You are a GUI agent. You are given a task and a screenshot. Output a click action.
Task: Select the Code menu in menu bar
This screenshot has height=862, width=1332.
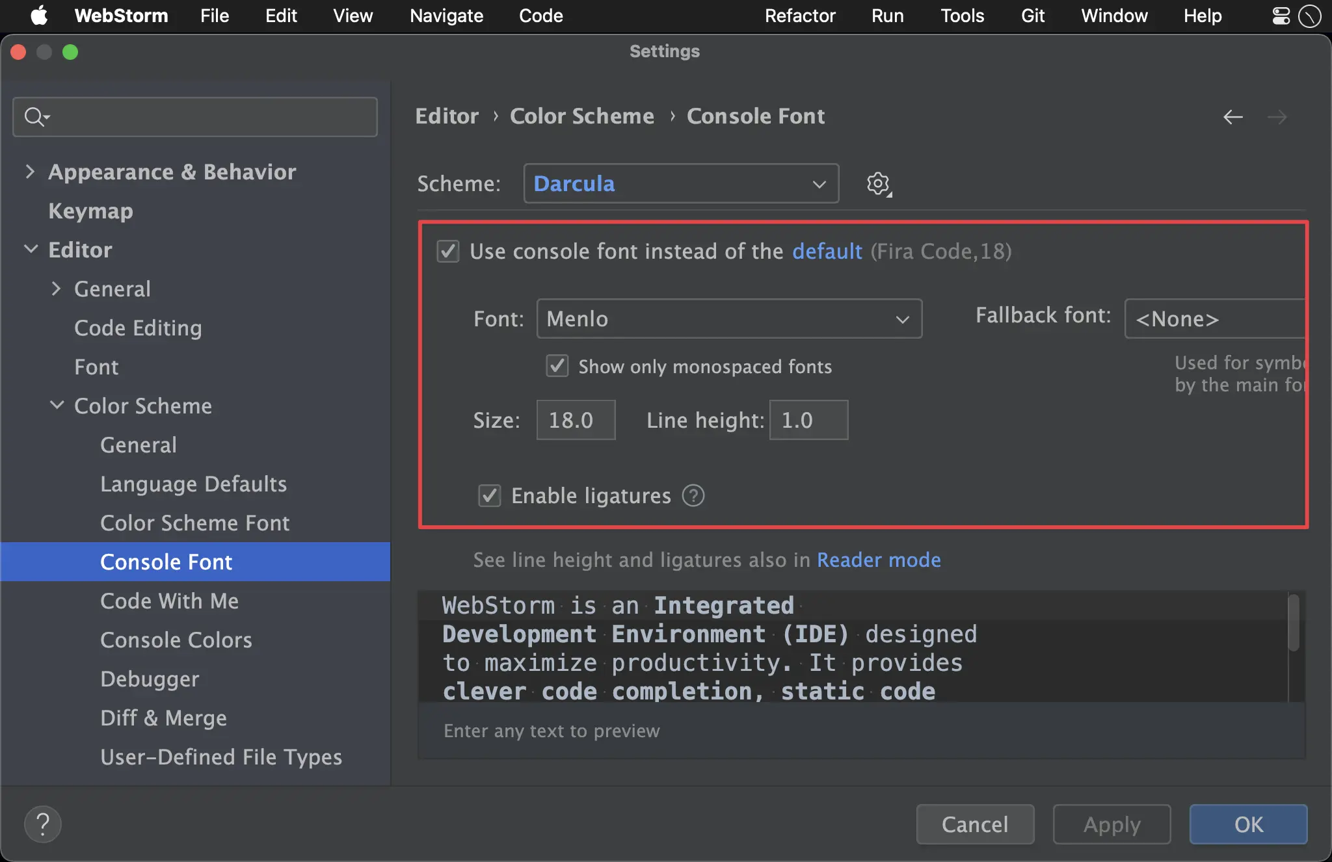(540, 14)
